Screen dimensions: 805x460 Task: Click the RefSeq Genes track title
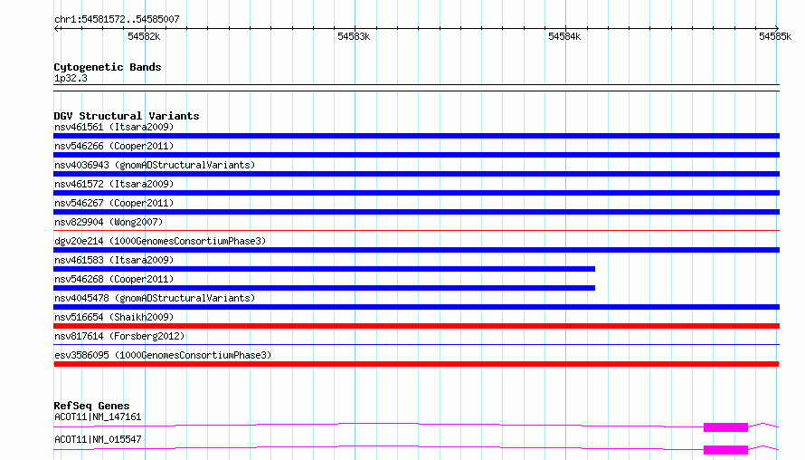point(91,406)
